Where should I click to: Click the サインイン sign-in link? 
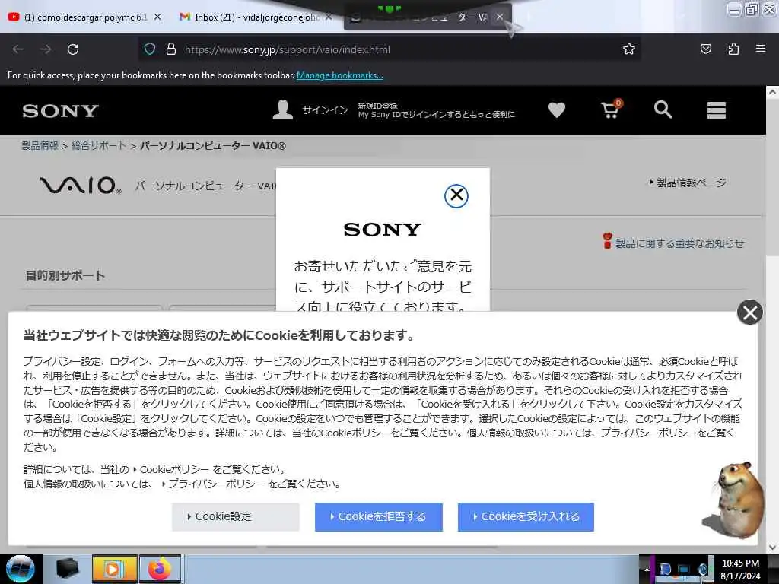click(326, 109)
